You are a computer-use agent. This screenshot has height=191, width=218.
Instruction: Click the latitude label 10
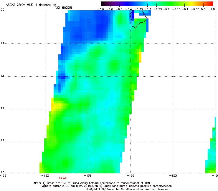click(x=2, y=172)
